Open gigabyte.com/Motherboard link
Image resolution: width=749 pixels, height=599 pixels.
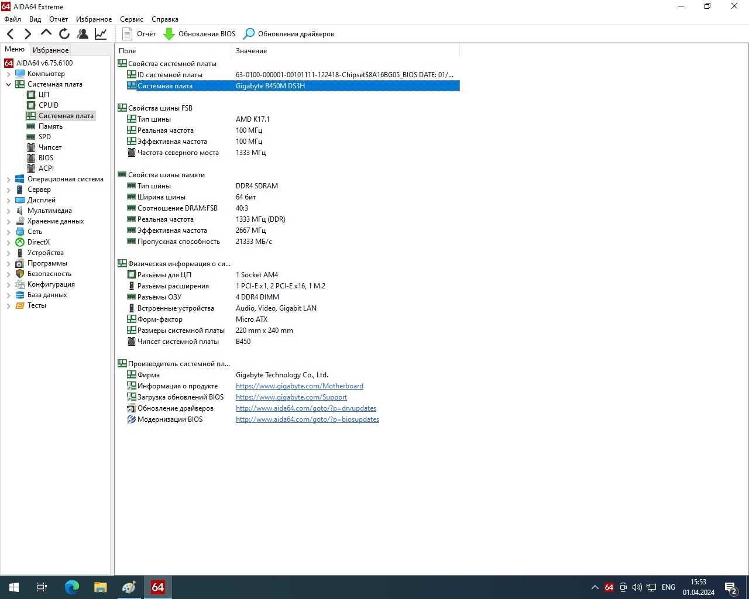tap(300, 386)
